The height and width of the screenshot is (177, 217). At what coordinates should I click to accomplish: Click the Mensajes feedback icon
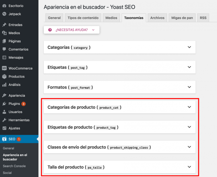pos(4,57)
